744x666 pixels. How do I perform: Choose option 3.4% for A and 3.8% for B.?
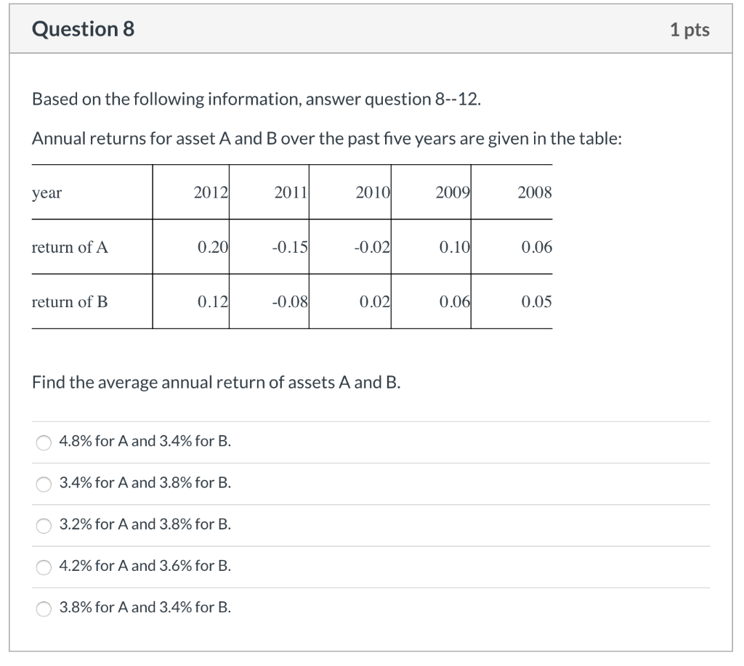(43, 484)
